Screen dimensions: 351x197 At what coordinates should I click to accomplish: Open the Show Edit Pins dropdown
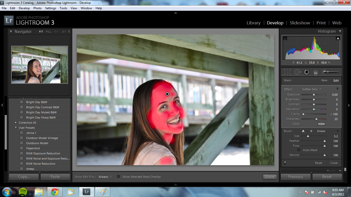[105, 177]
